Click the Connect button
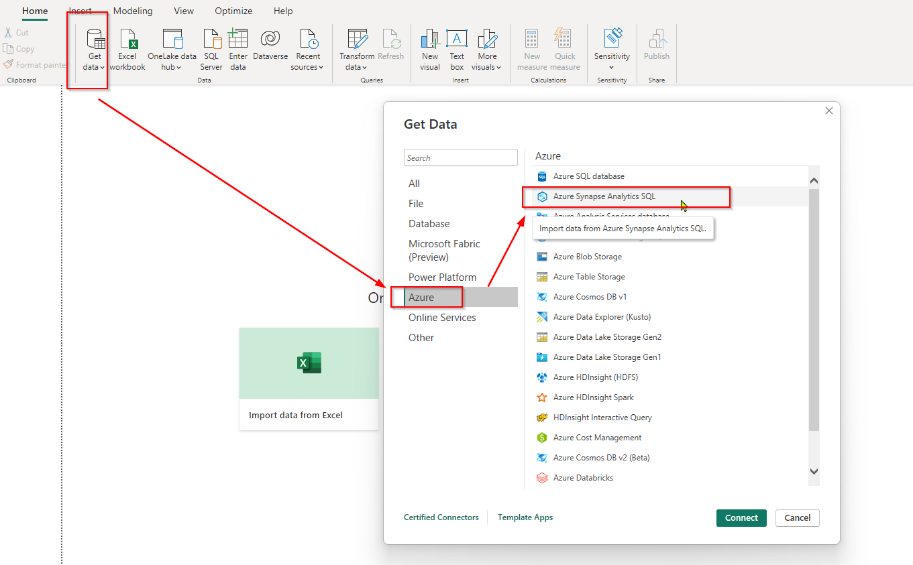This screenshot has height=565, width=913. click(741, 517)
